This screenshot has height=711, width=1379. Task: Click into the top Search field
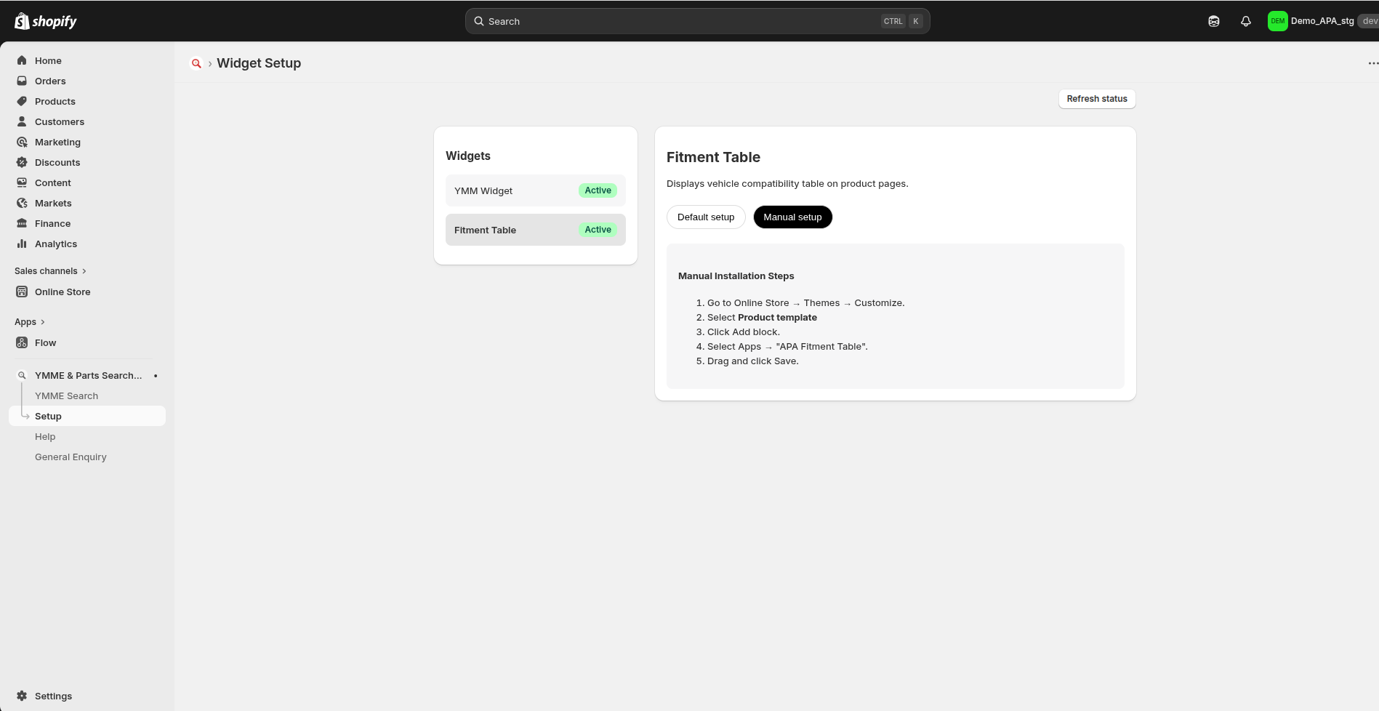coord(698,21)
